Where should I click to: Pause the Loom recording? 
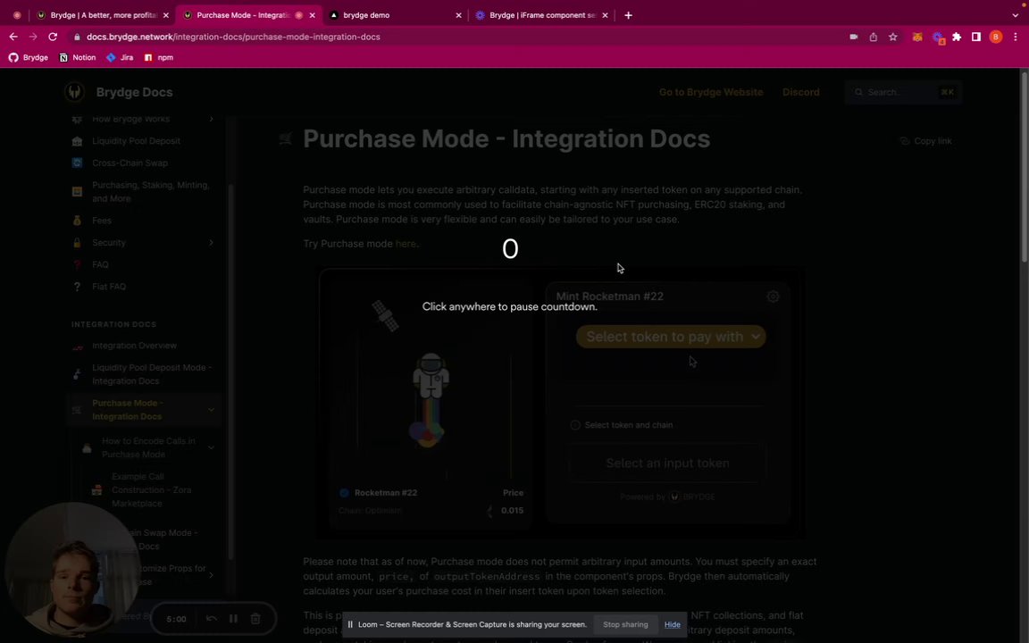(233, 618)
